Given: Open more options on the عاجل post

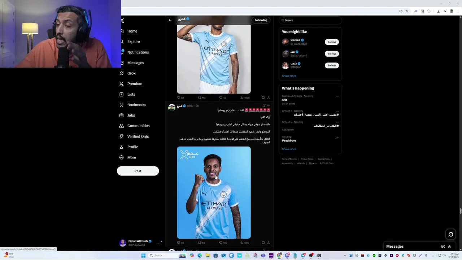Looking at the screenshot, I should pyautogui.click(x=269, y=106).
